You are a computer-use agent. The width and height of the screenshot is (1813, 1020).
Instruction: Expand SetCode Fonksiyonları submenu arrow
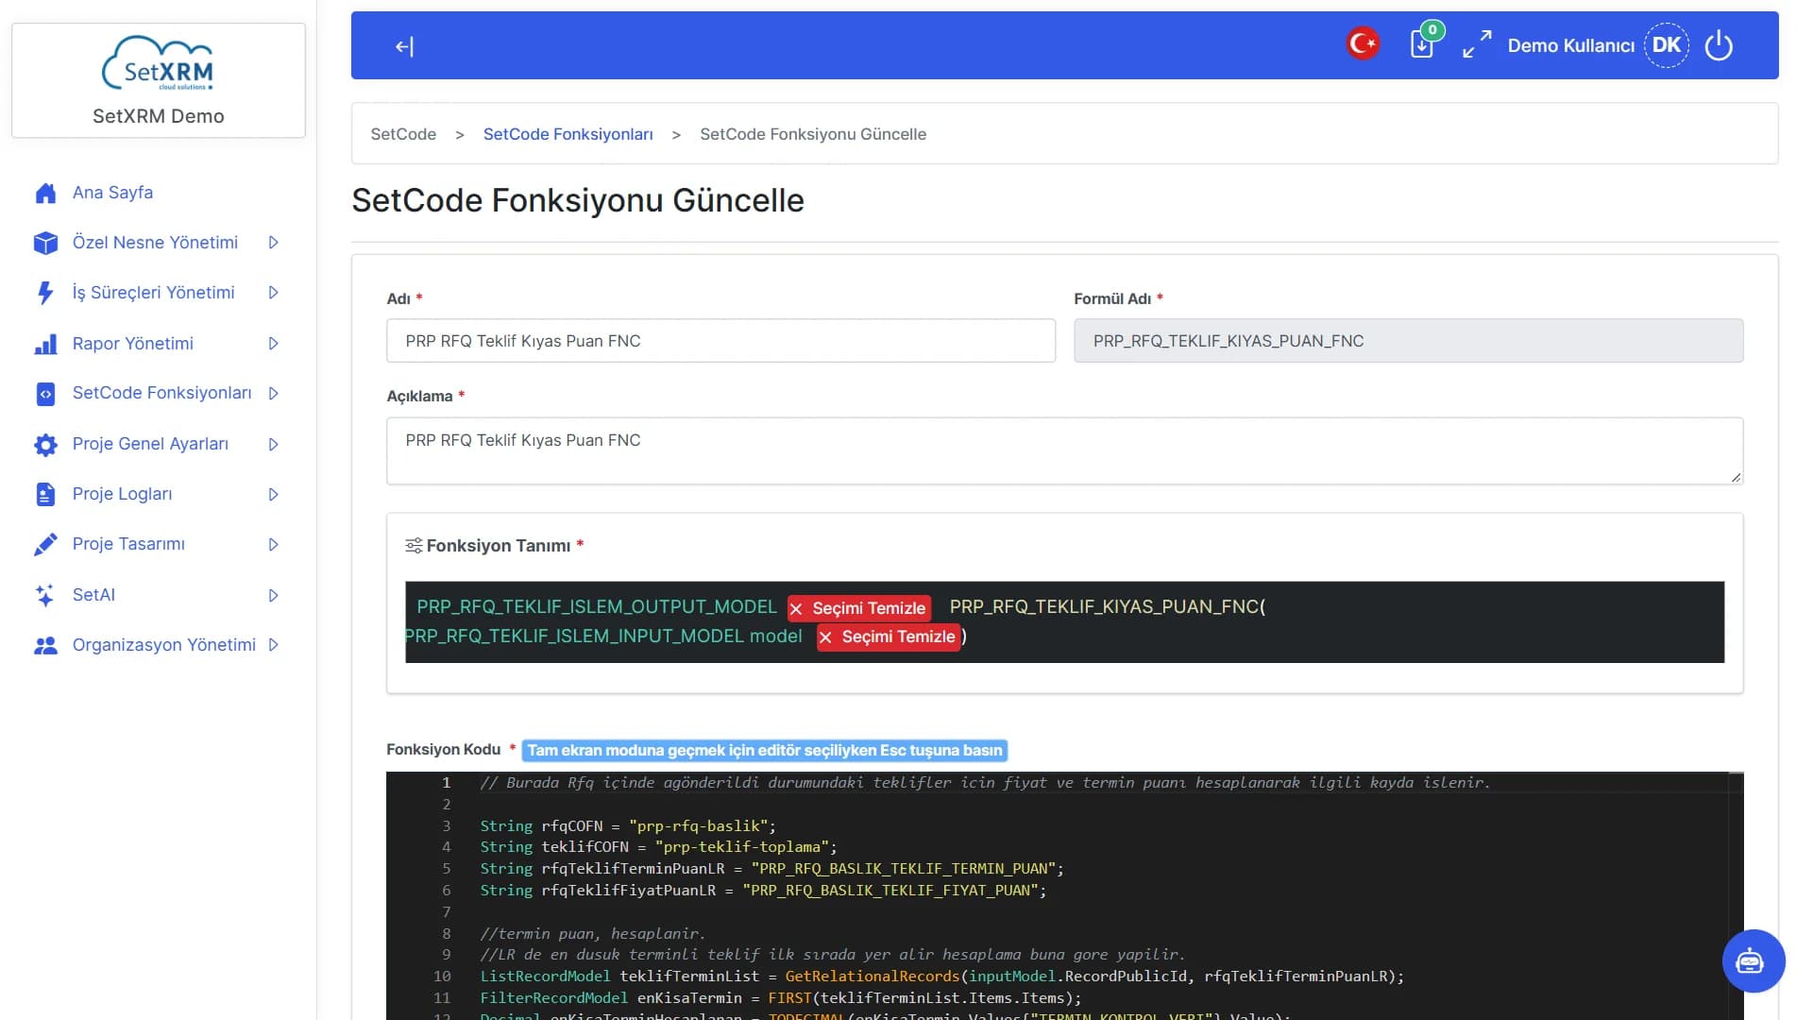[273, 393]
